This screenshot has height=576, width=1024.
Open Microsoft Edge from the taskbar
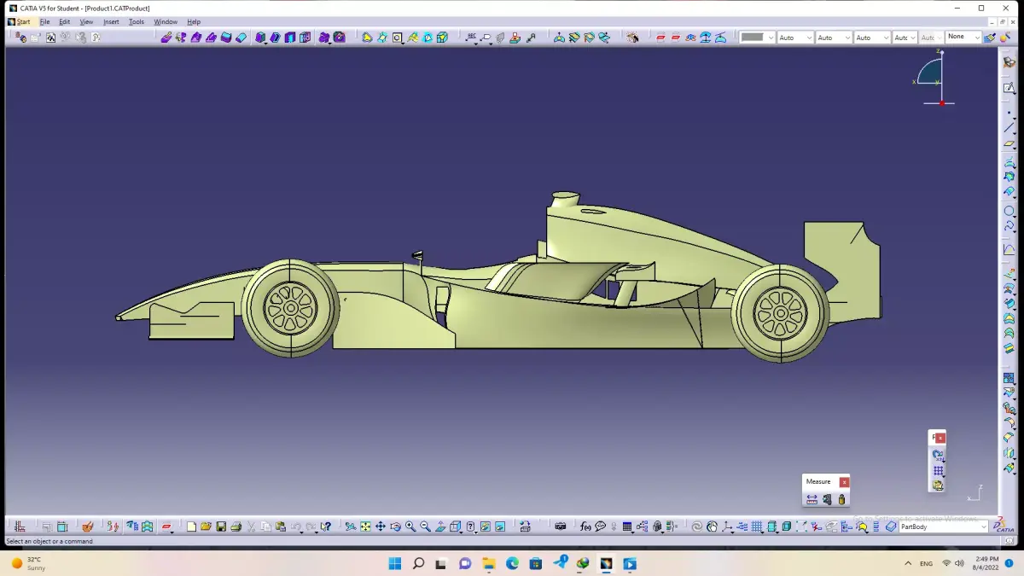[512, 563]
